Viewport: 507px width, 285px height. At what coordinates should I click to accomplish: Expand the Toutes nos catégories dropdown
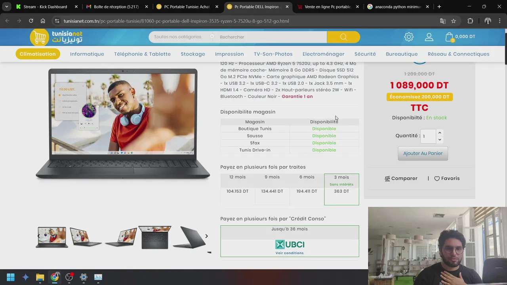(x=182, y=37)
